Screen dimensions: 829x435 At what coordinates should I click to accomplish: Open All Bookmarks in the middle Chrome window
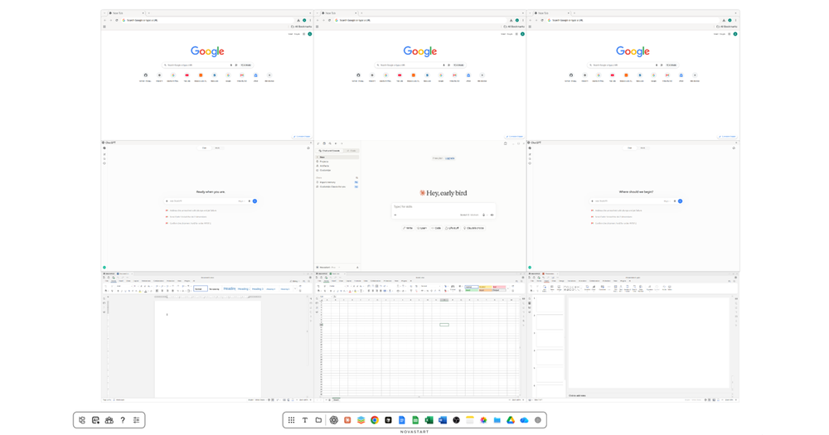(515, 27)
